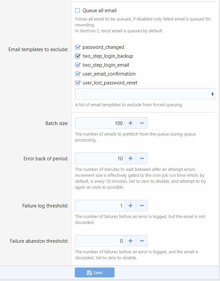Image resolution: width=220 pixels, height=281 pixels.
Task: Click the Failure abandon threshold input
Action: [100, 241]
